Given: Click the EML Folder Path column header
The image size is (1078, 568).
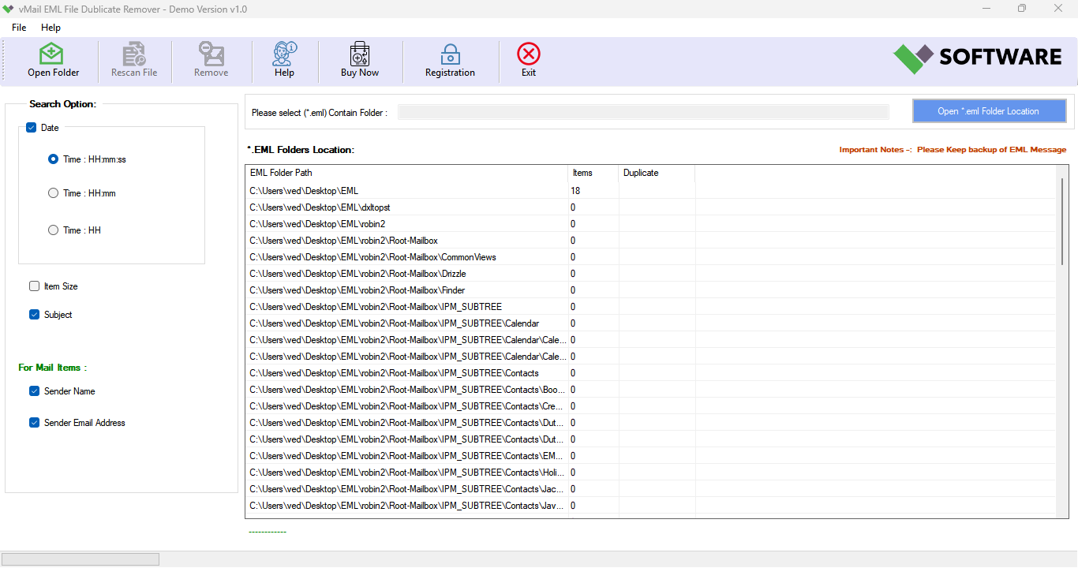Looking at the screenshot, I should 406,173.
